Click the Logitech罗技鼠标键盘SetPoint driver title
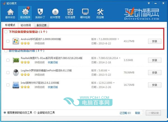The width and height of the screenshot is (168, 122). 46,70
